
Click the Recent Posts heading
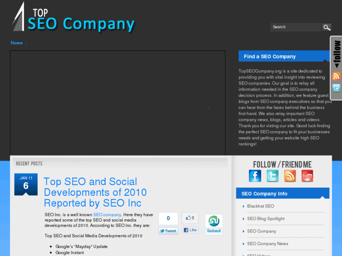(x=29, y=163)
